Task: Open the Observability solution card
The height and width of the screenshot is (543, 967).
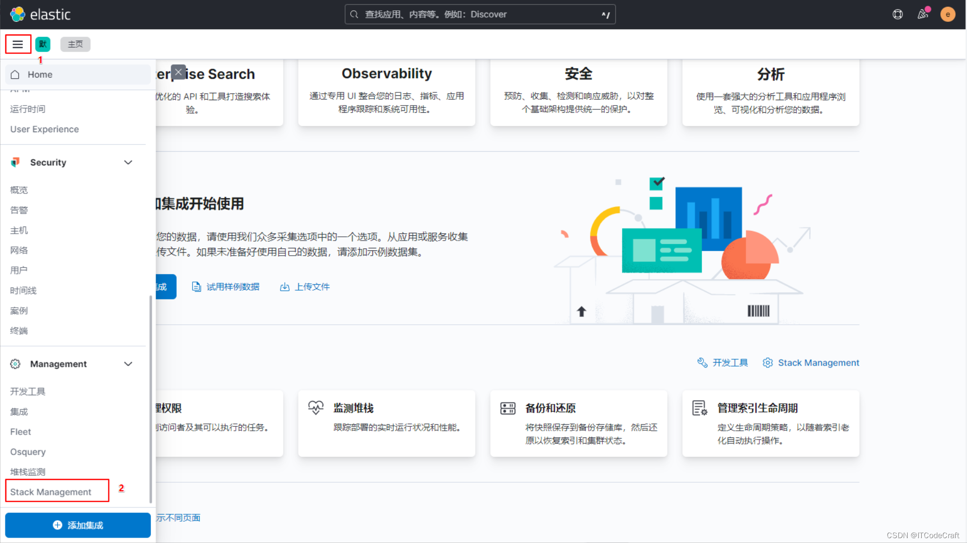Action: 387,92
